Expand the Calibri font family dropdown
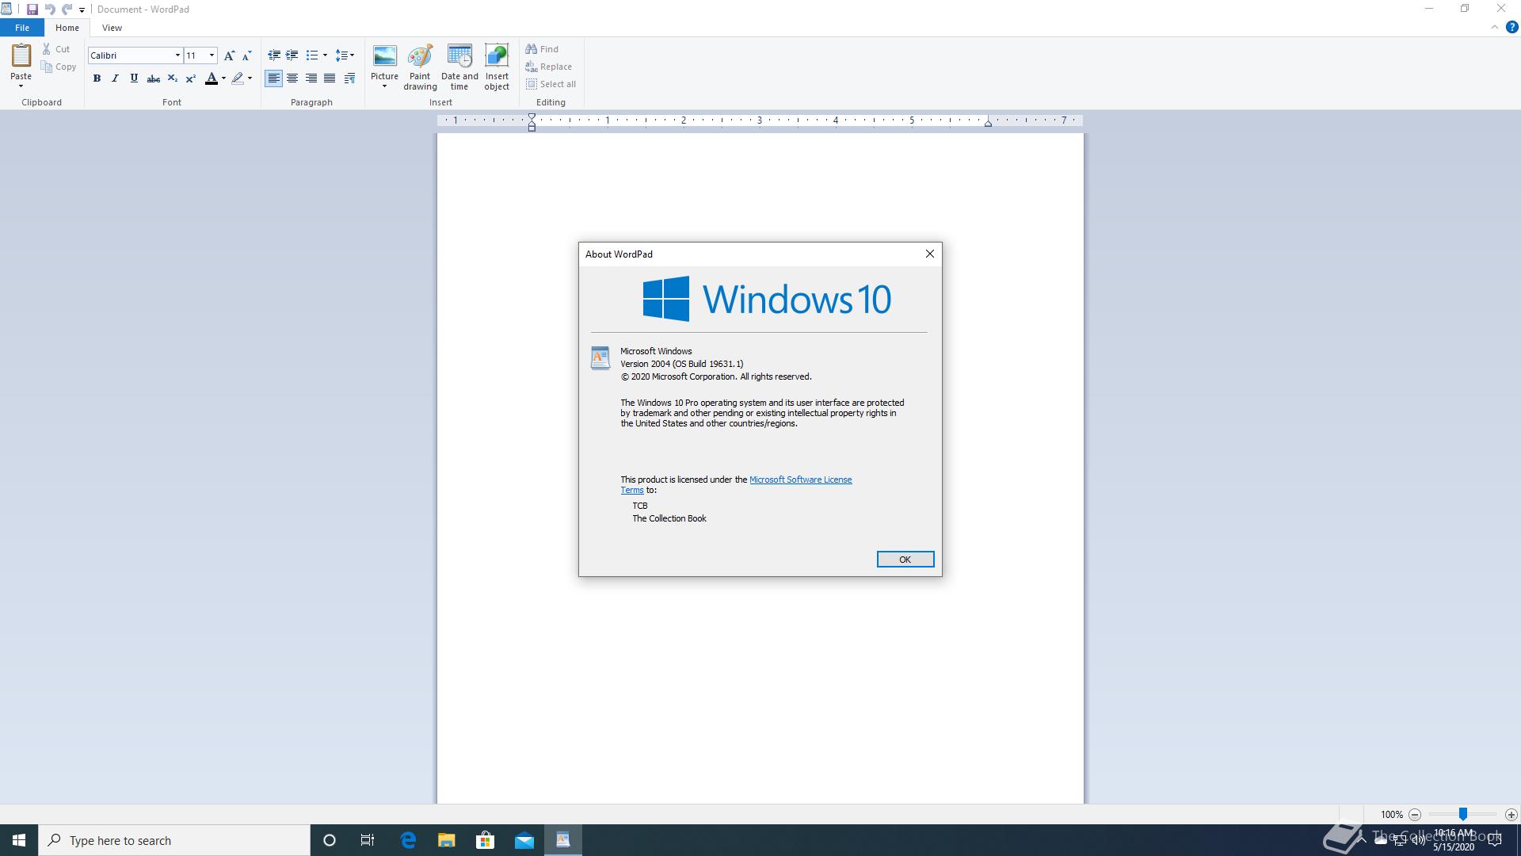This screenshot has height=856, width=1521. (177, 55)
